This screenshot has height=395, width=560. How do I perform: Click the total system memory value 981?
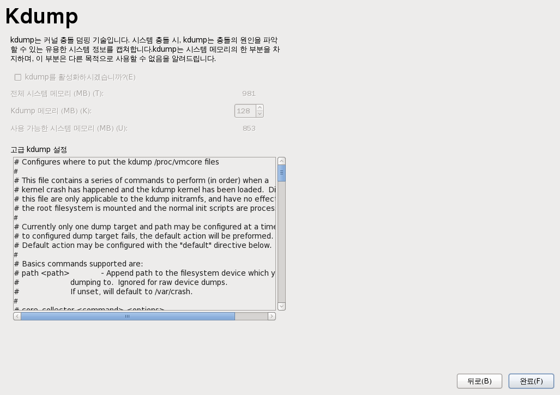249,94
